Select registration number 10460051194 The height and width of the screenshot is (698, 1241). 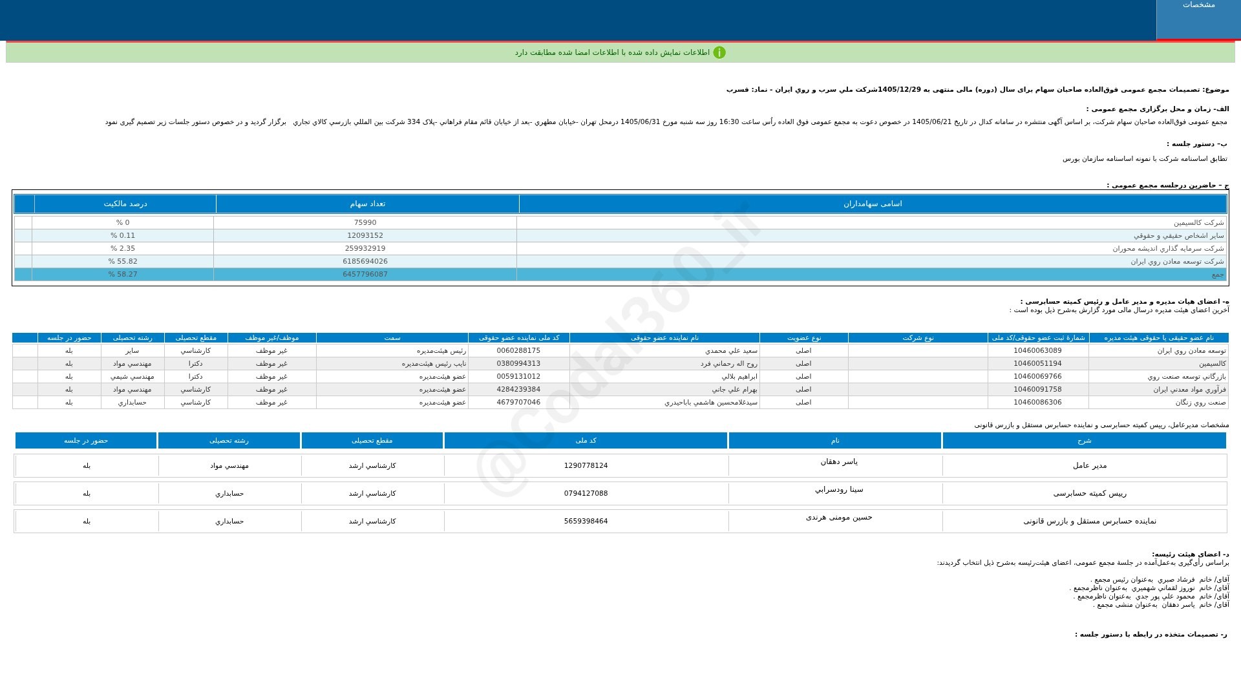point(1037,364)
